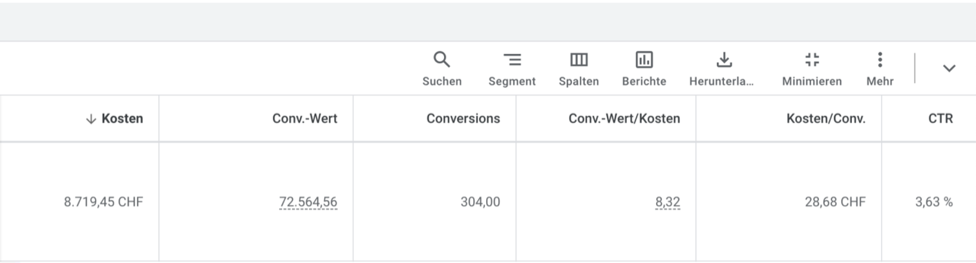The height and width of the screenshot is (263, 976).
Task: Select the 3,63 % CTR cell
Action: [x=934, y=202]
